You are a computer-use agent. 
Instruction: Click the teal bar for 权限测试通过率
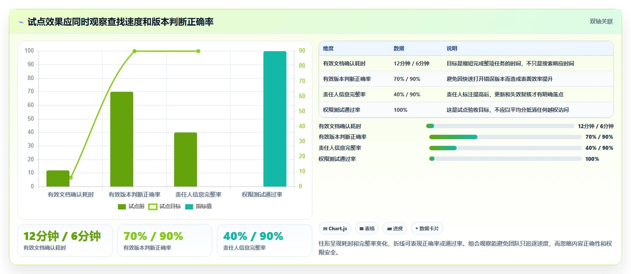click(275, 119)
